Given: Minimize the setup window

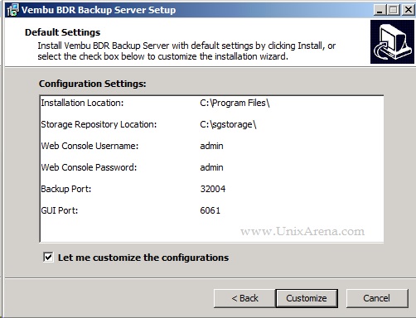Looking at the screenshot, I should pos(380,10).
